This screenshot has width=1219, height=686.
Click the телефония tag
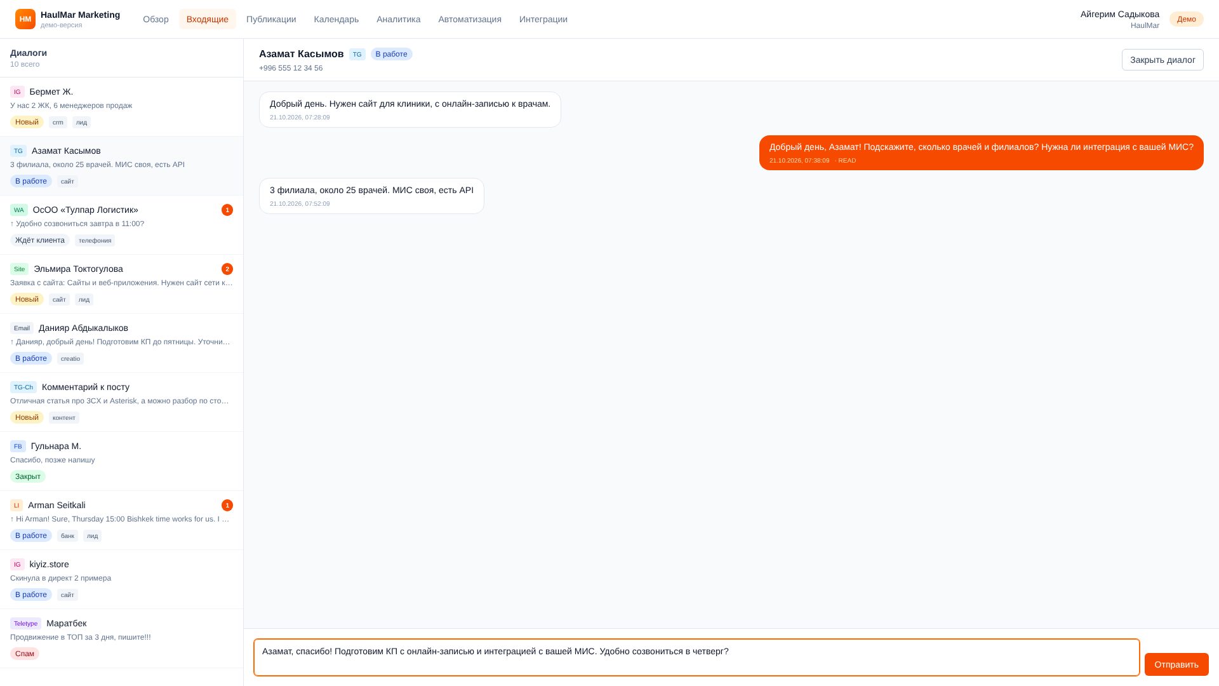coord(95,241)
